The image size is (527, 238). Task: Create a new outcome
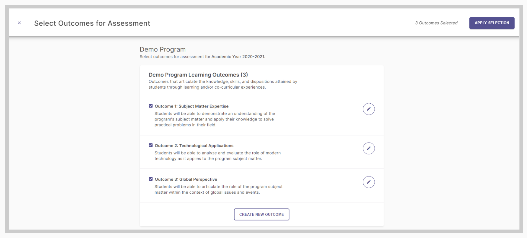pyautogui.click(x=261, y=214)
